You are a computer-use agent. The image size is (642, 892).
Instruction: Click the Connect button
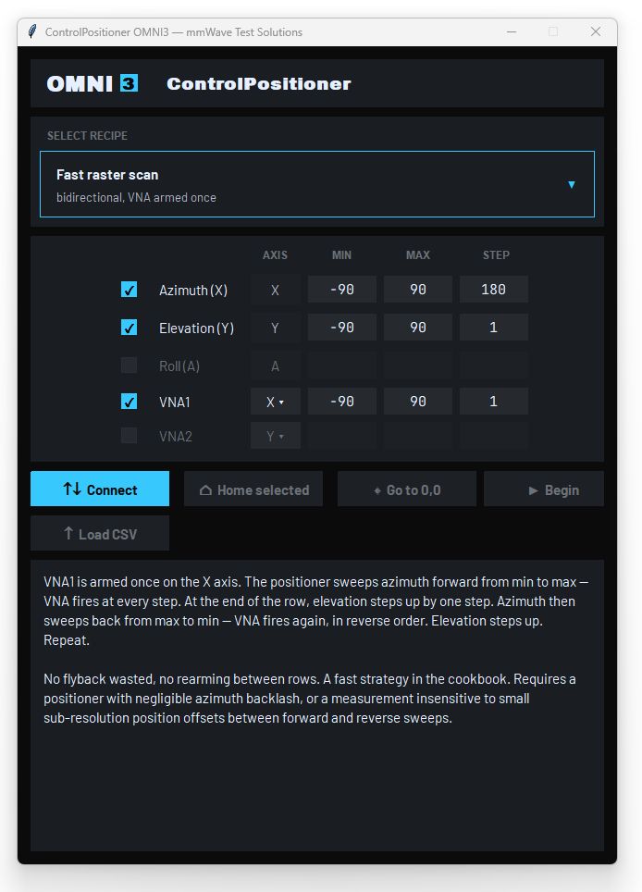[x=100, y=489]
